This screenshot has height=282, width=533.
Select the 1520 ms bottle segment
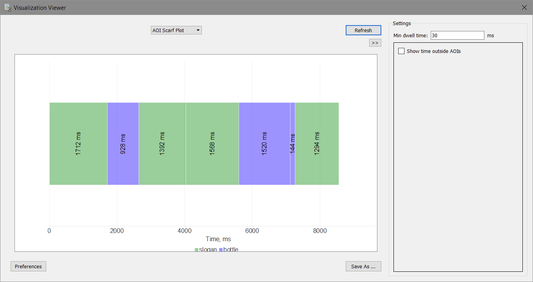(x=265, y=144)
